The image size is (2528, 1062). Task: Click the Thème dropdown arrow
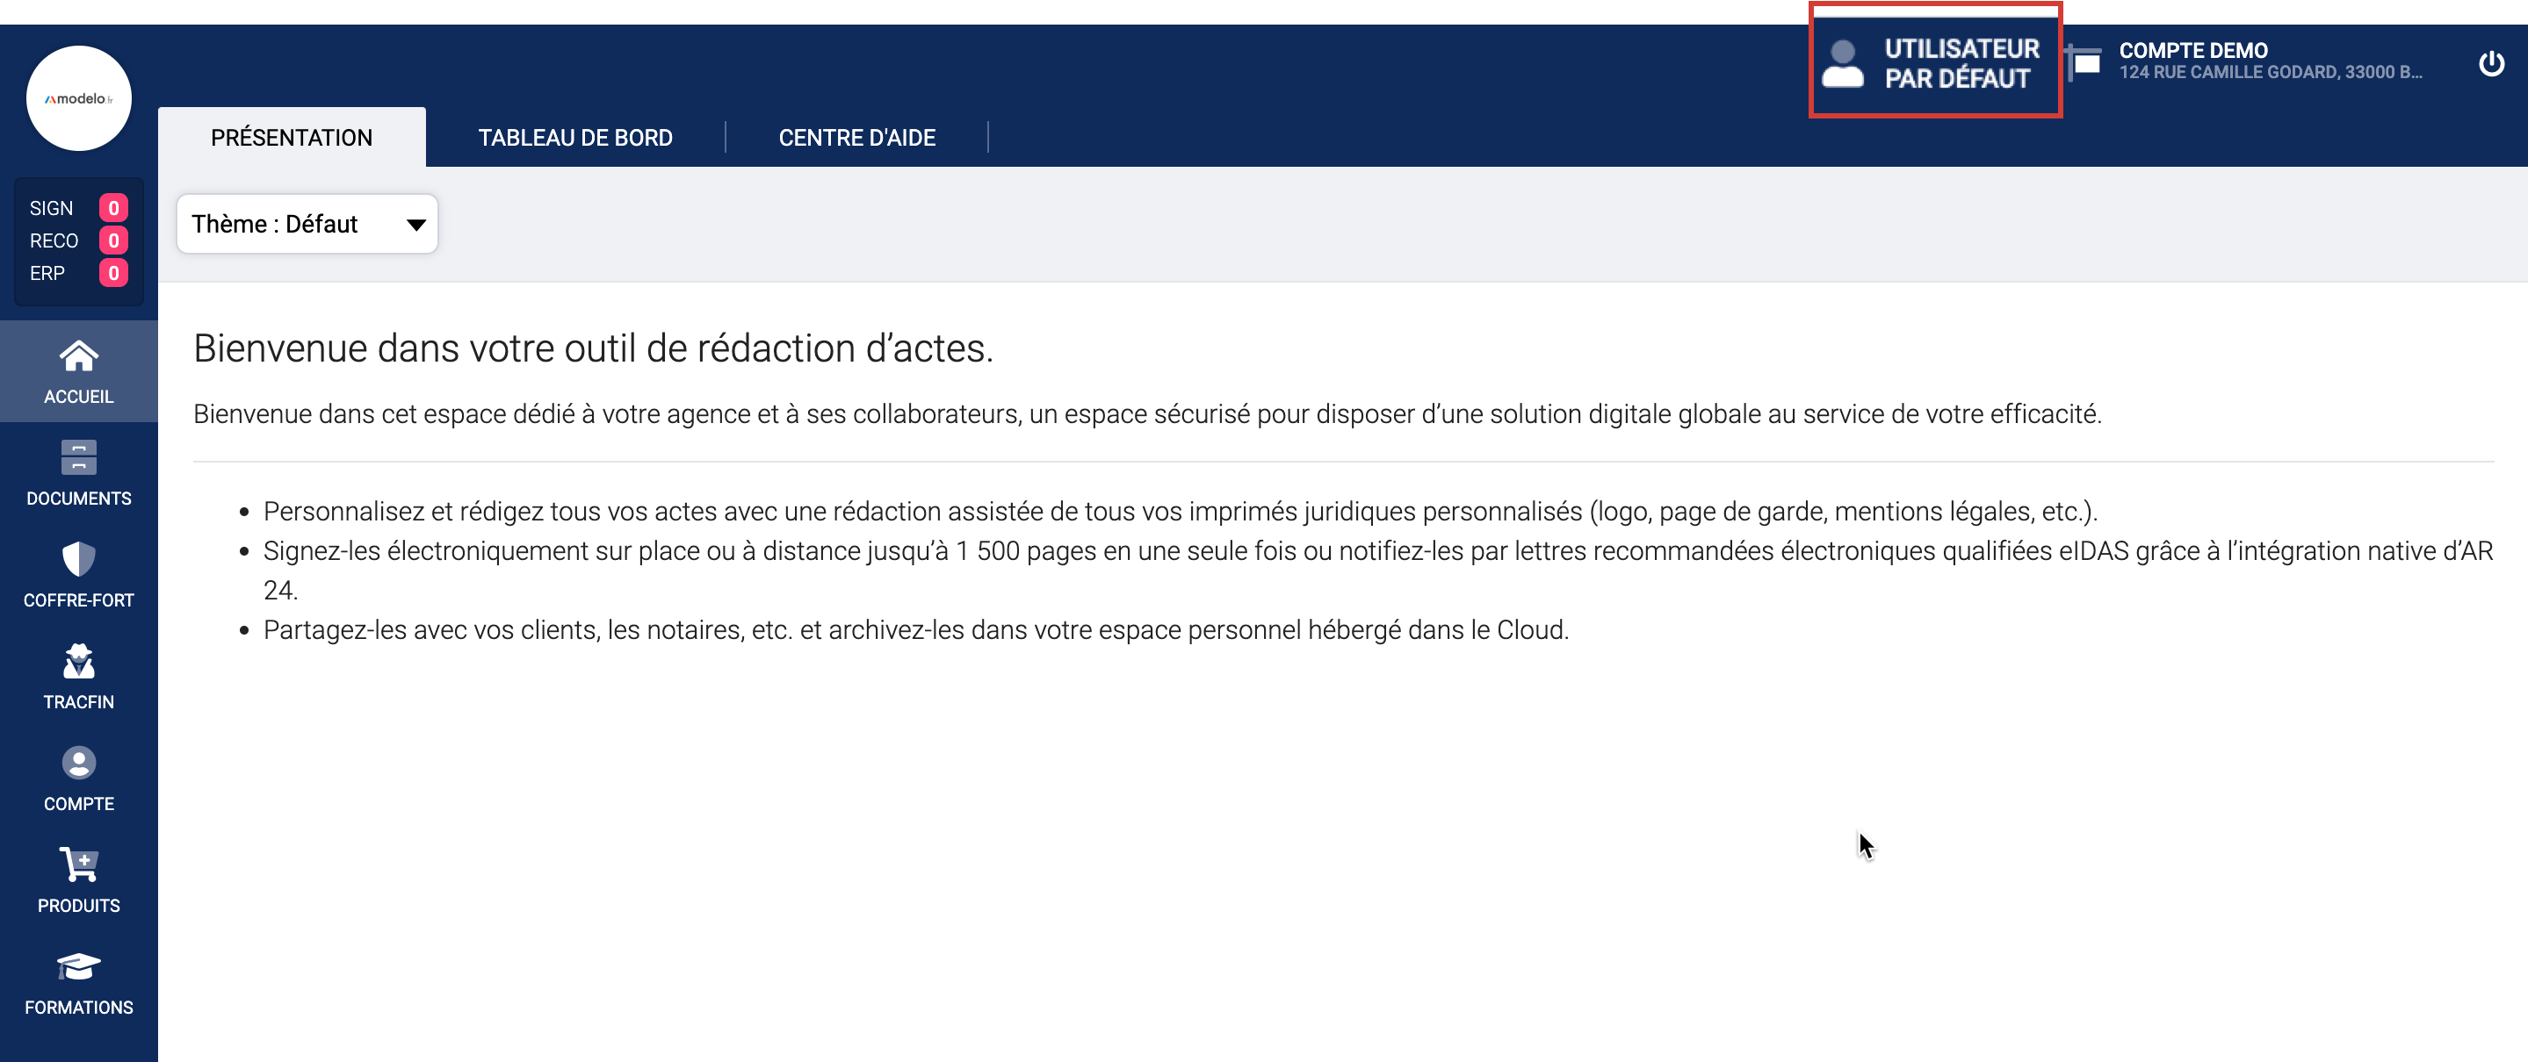click(416, 225)
